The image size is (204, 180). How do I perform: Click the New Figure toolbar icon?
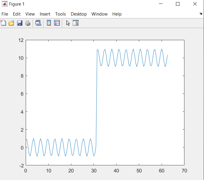click(x=3, y=23)
